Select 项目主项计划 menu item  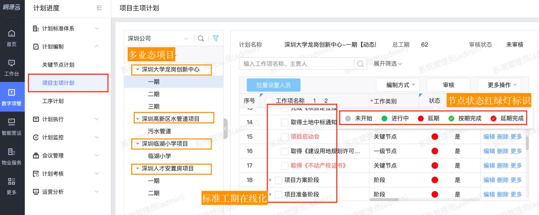[58, 83]
